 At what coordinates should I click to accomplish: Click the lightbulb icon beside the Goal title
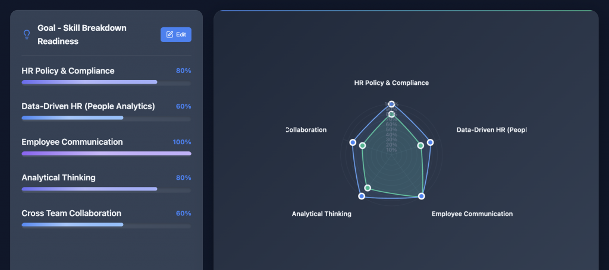[26, 34]
